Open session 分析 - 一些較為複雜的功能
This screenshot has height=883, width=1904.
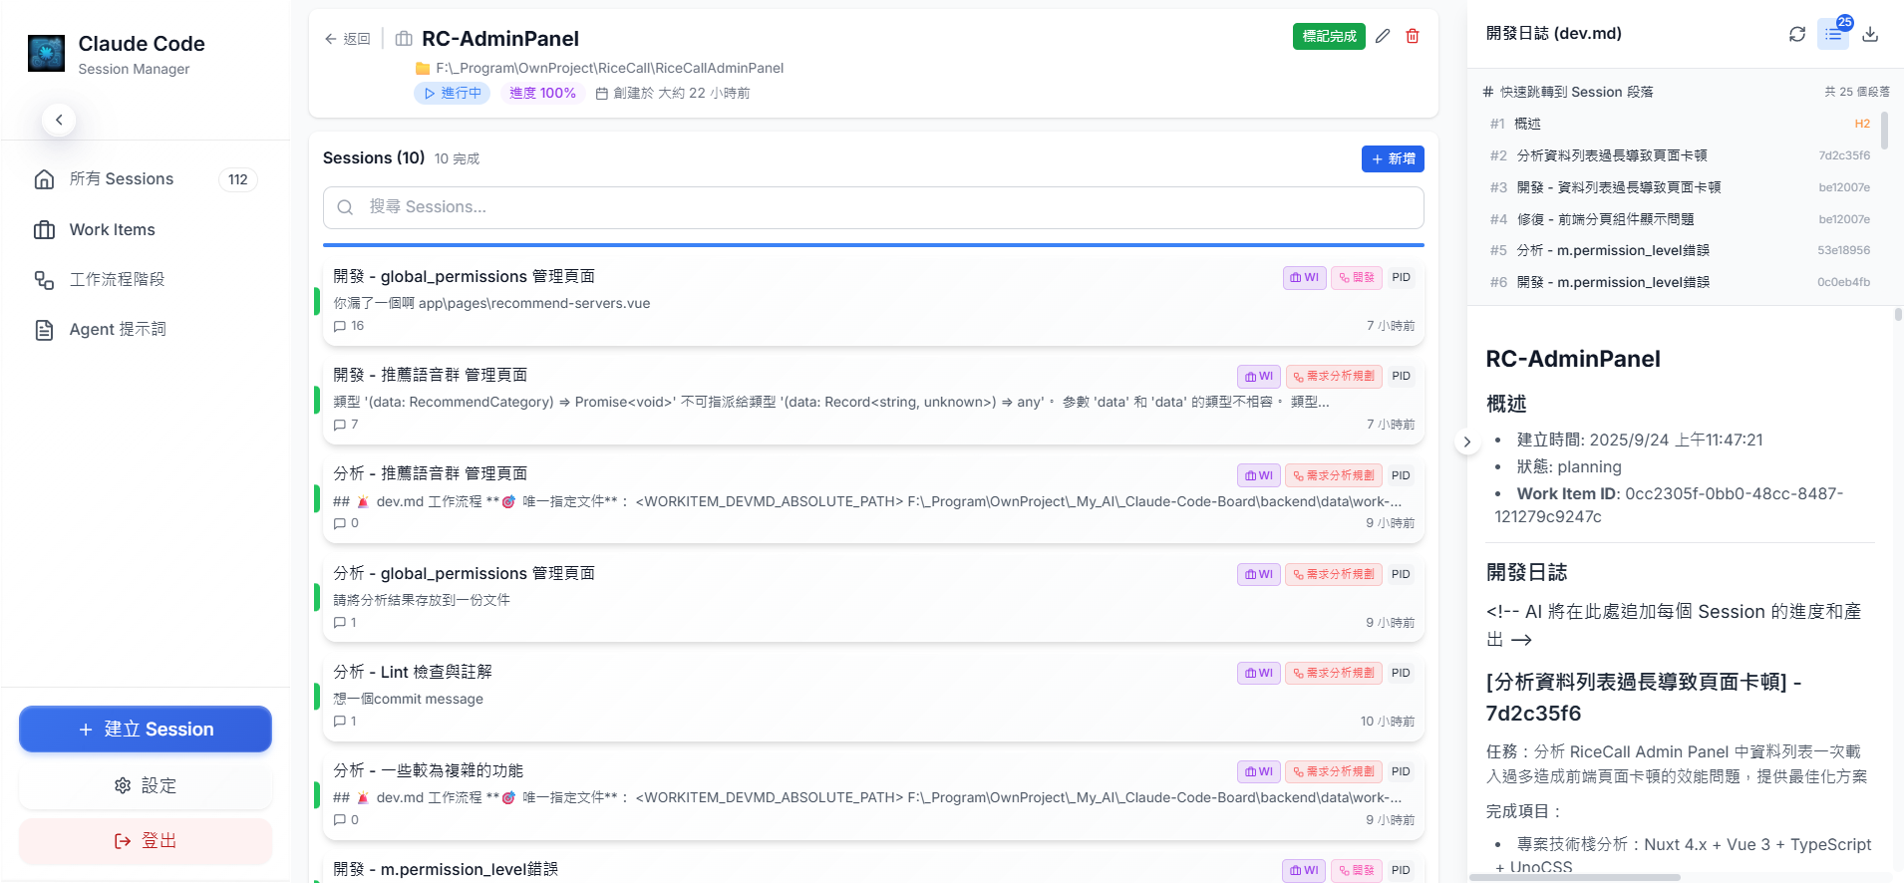click(873, 793)
